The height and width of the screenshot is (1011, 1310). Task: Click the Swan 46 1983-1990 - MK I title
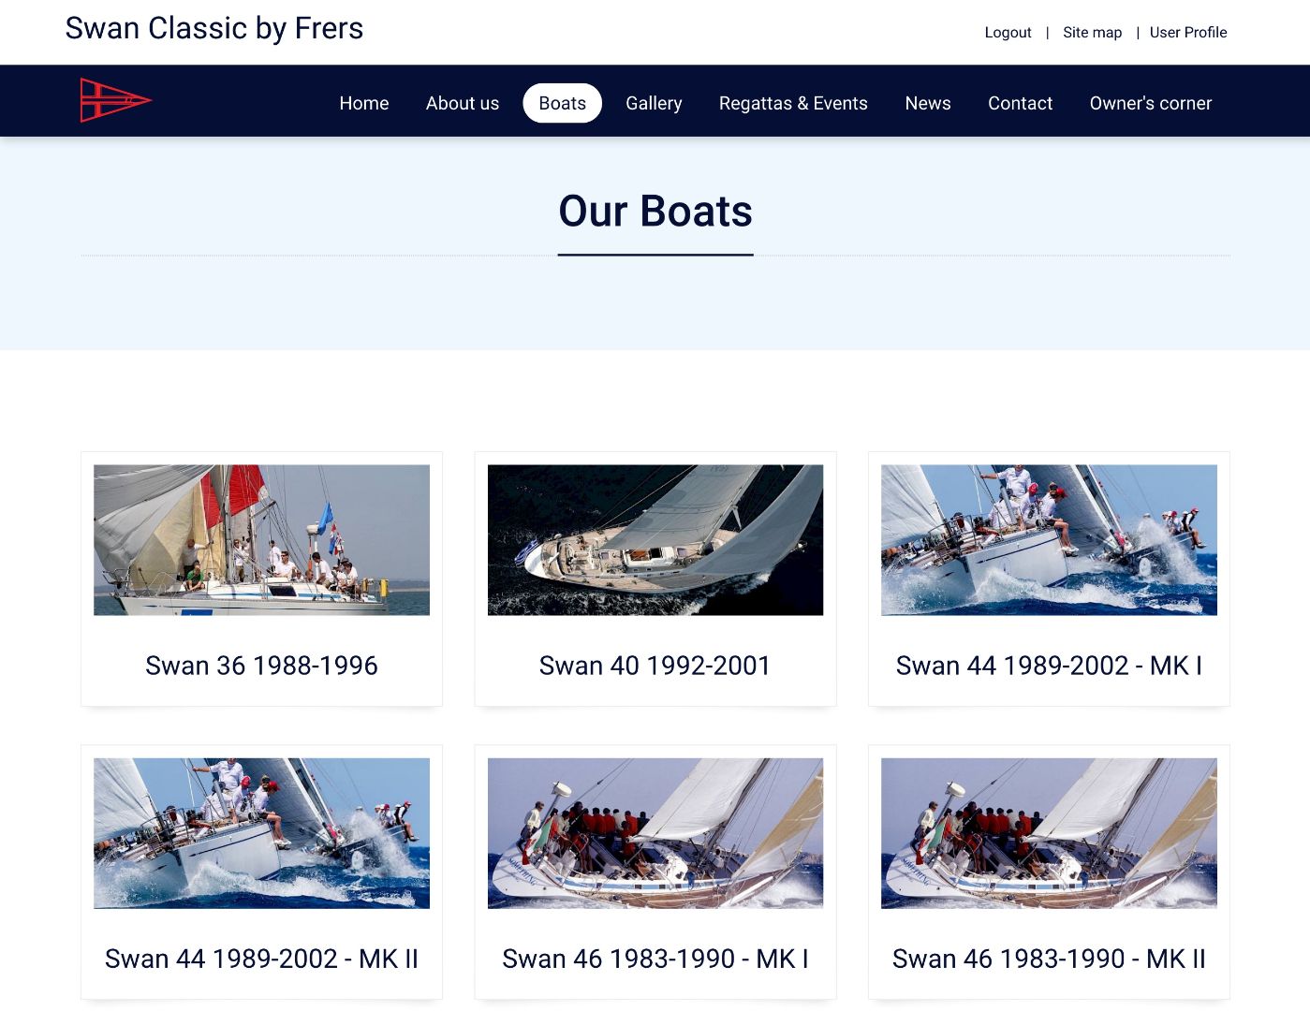click(x=655, y=959)
